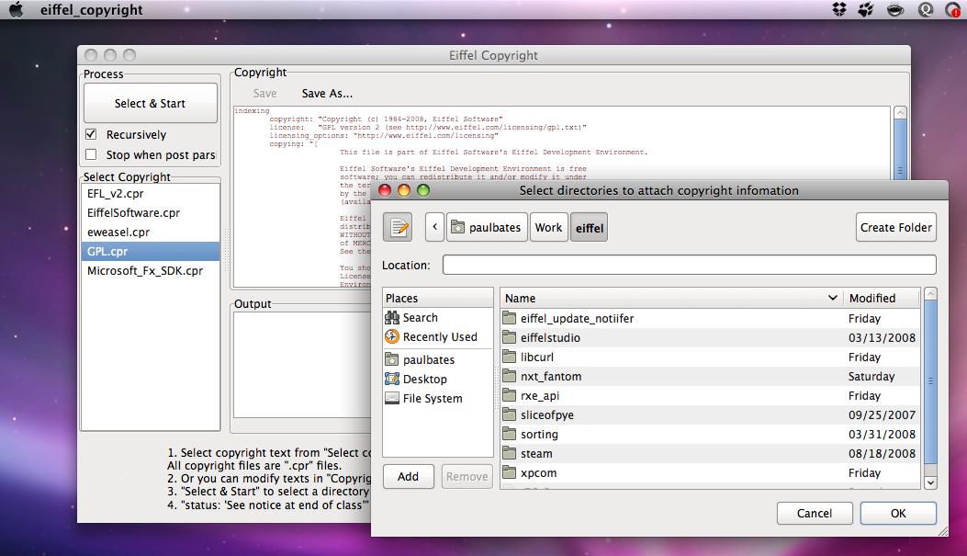Enable the Stop when post parsing checkbox
Viewport: 967px width, 556px height.
(91, 155)
